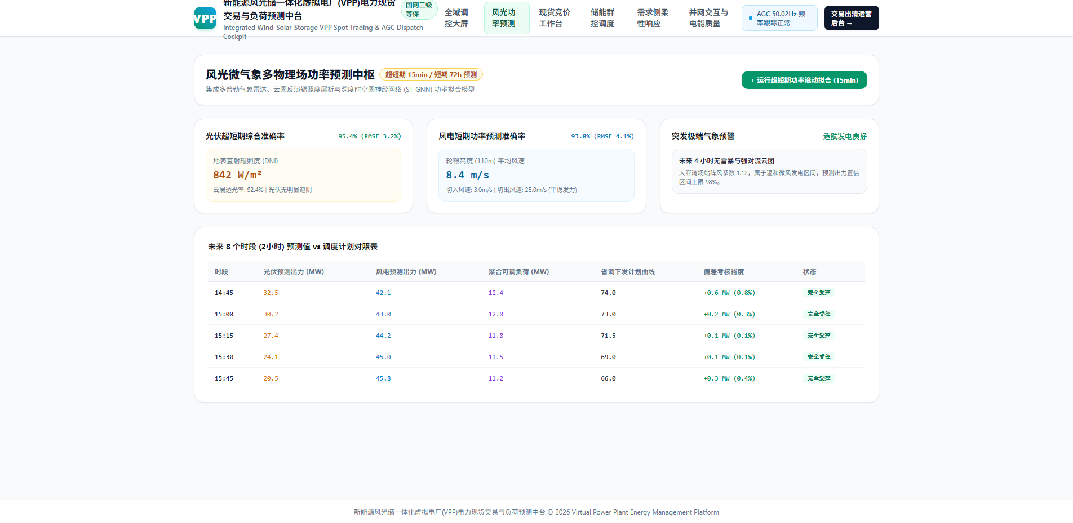1073x523 pixels.
Task: Click 完全受控 badge in 15:15 row
Action: click(819, 336)
